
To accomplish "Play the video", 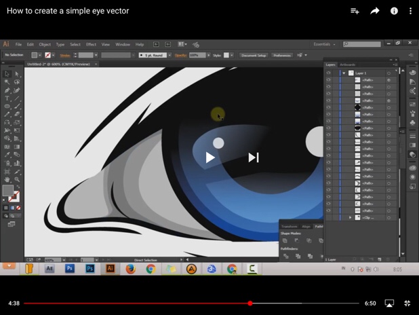I will click(x=210, y=157).
